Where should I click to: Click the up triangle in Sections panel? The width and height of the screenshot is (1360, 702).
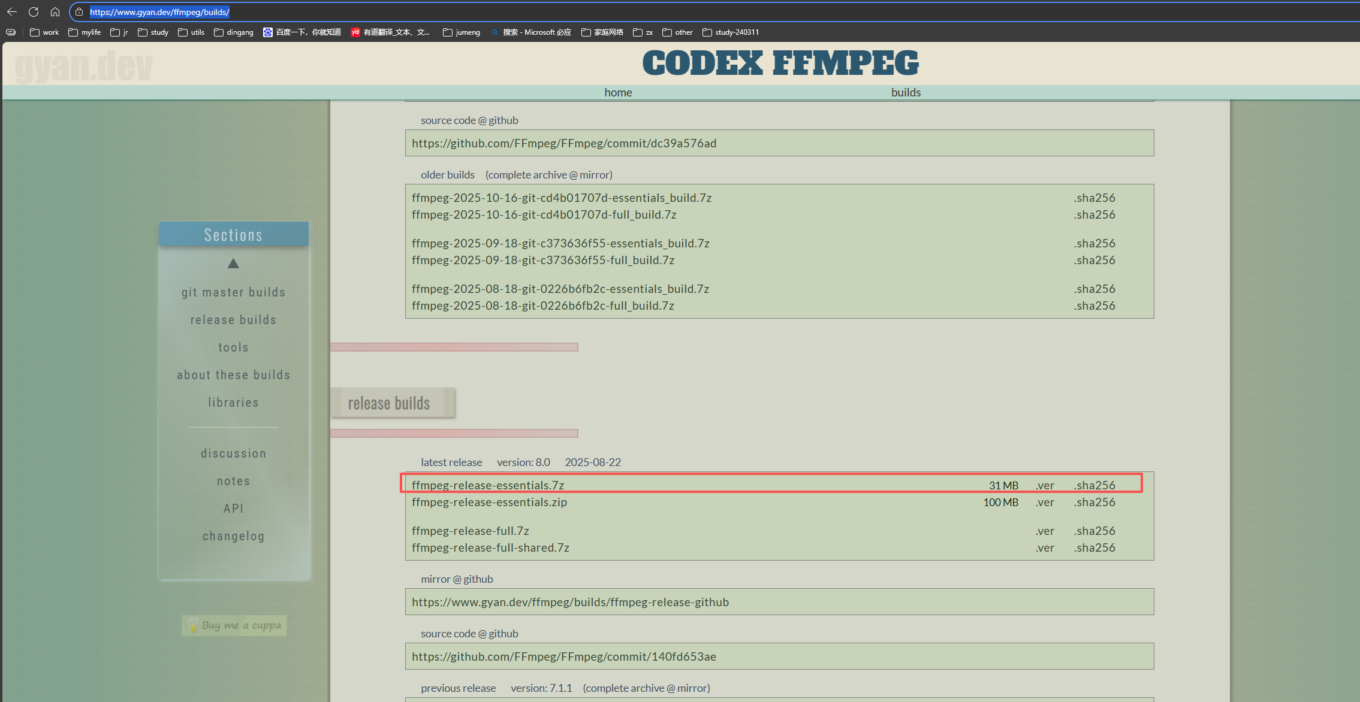point(233,264)
